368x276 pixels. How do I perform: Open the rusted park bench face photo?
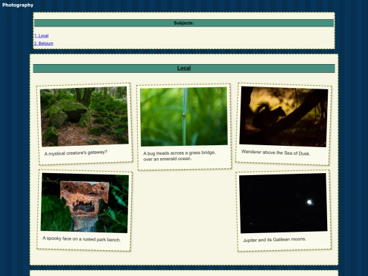tap(85, 203)
